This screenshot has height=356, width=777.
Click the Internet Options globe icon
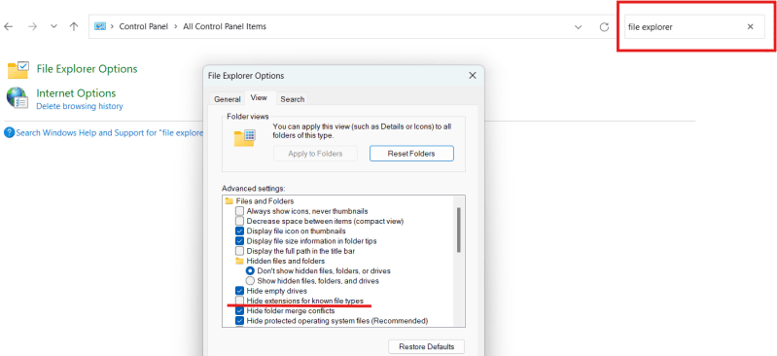pyautogui.click(x=17, y=97)
